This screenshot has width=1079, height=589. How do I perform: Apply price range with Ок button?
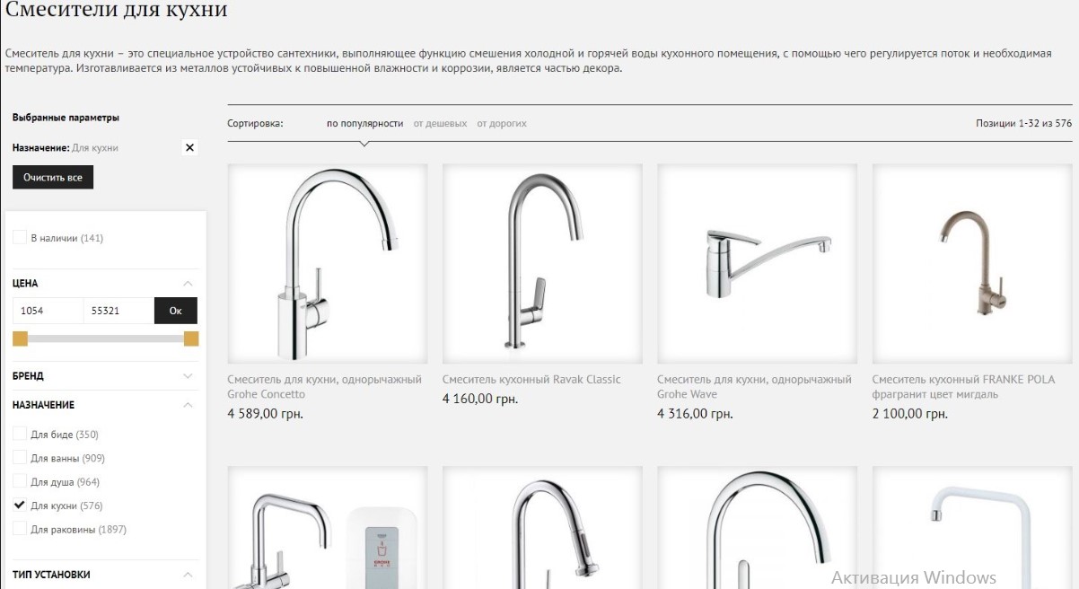(x=176, y=311)
